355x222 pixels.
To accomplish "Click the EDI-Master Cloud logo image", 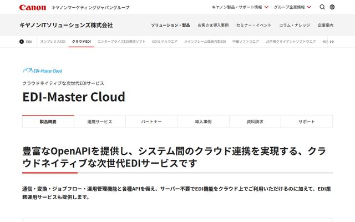I will (x=42, y=70).
